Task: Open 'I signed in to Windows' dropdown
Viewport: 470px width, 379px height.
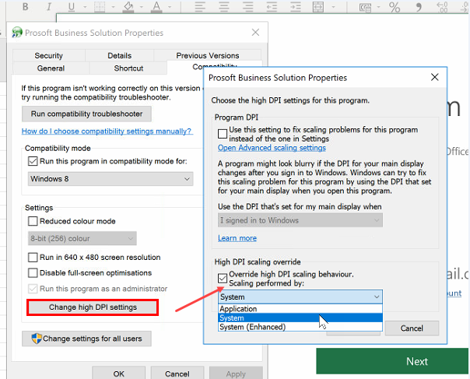Action: pyautogui.click(x=300, y=220)
